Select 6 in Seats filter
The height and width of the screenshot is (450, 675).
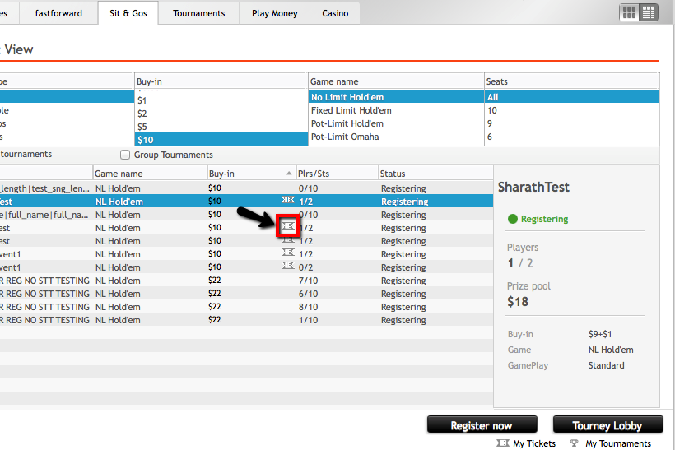pos(572,137)
